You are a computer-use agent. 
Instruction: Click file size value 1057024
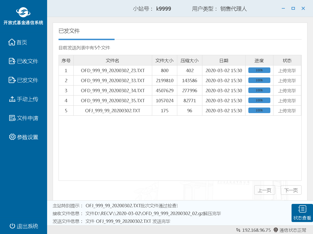[164, 101]
